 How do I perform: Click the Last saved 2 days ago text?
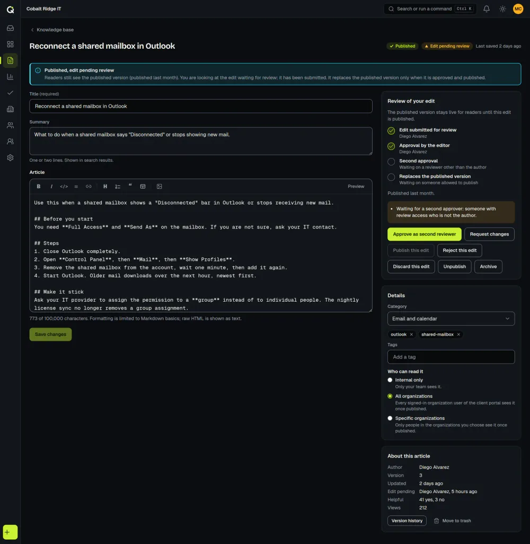coord(498,46)
